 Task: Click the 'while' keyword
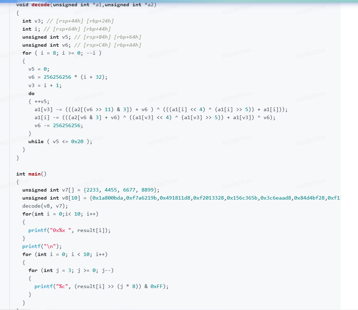pos(36,141)
